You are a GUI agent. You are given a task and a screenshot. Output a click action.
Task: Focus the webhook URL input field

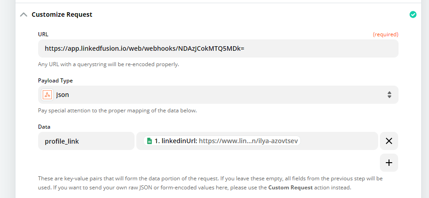pyautogui.click(x=218, y=48)
